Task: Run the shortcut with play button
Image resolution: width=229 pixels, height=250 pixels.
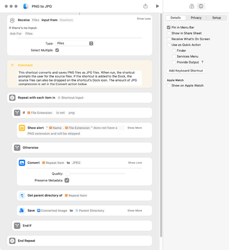Action: [x=157, y=6]
